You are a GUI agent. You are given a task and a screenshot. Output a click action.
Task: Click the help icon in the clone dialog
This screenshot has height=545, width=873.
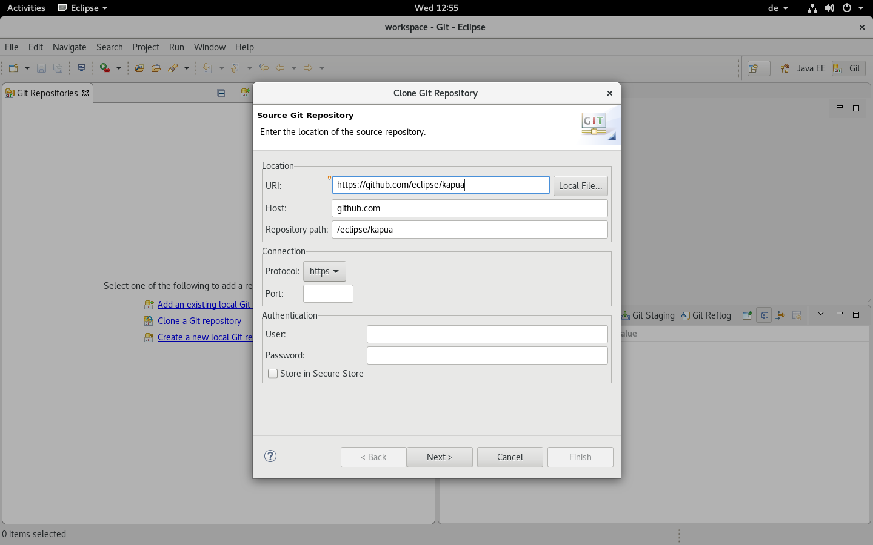point(270,457)
